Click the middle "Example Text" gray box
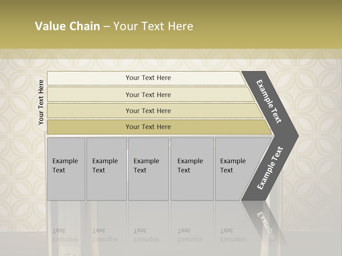Screen dimensions: 342x256 pos(148,169)
